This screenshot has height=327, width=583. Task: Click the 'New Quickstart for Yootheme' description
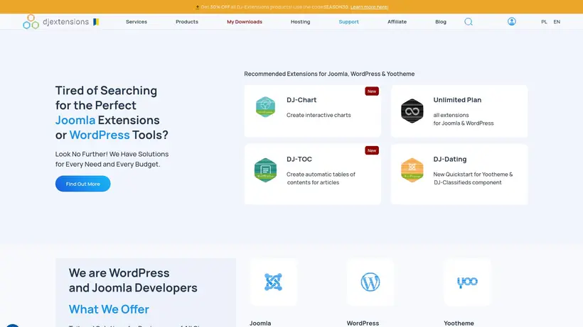473,178
